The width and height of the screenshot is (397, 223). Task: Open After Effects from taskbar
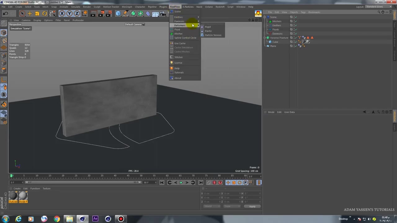pyautogui.click(x=95, y=219)
